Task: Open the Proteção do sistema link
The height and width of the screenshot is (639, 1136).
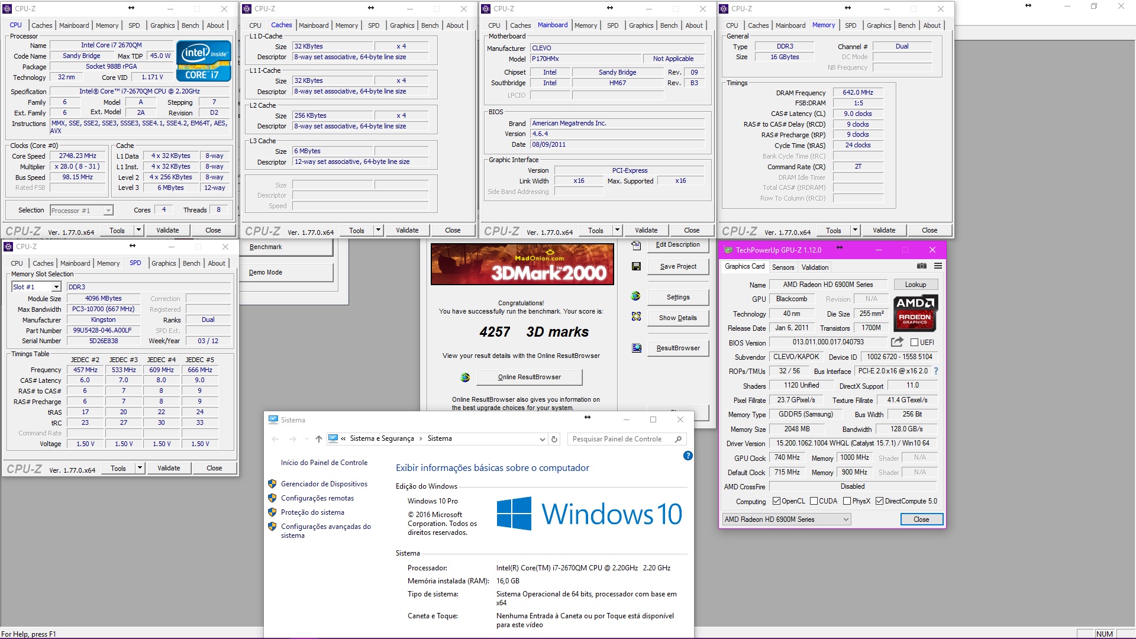Action: click(312, 512)
